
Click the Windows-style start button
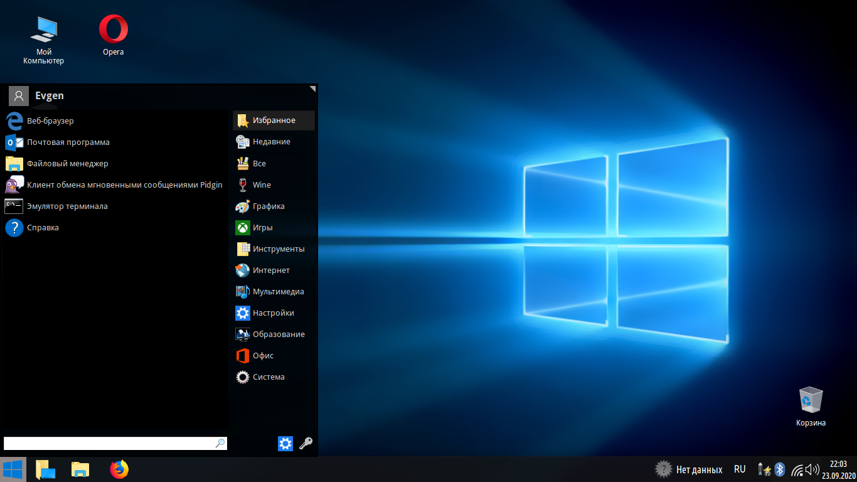click(x=13, y=469)
